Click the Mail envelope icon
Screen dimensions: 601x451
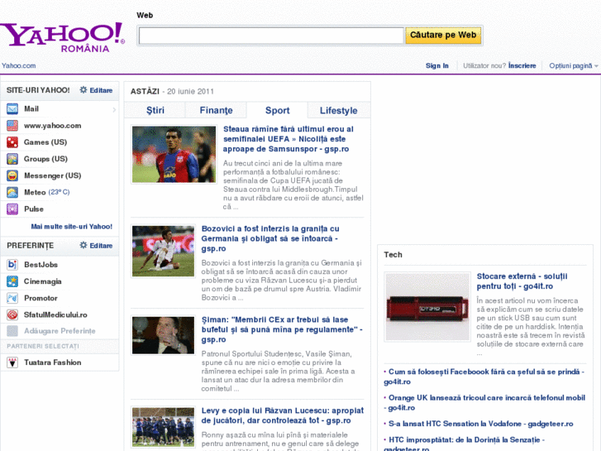click(12, 109)
